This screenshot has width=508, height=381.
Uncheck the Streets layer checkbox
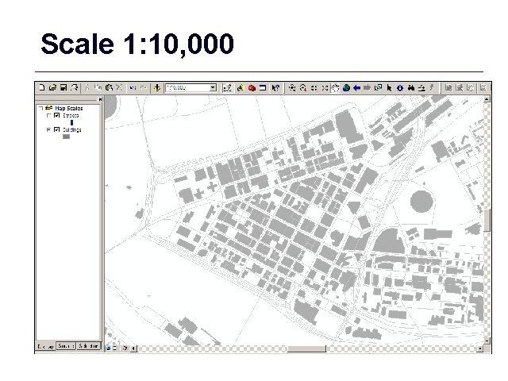pos(57,115)
